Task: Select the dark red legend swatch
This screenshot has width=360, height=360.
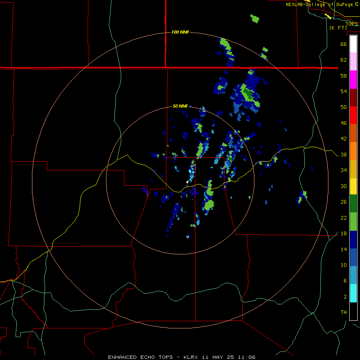Action: [353, 98]
